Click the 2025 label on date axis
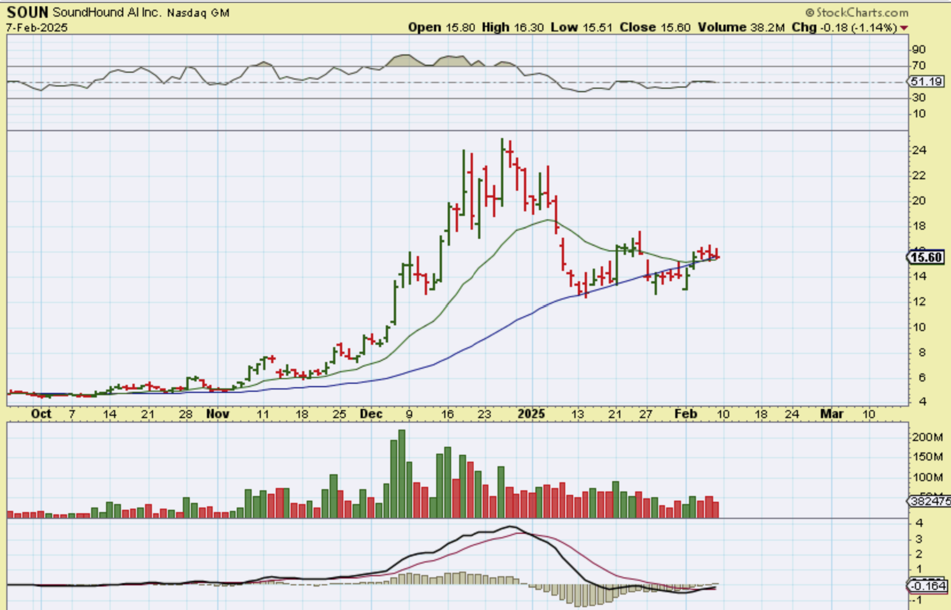 (531, 414)
